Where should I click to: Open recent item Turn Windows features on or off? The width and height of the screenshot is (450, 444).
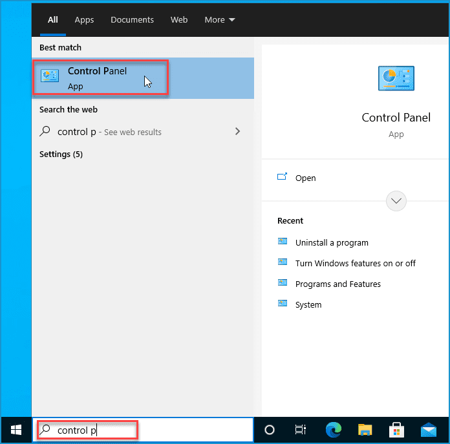[x=356, y=263]
